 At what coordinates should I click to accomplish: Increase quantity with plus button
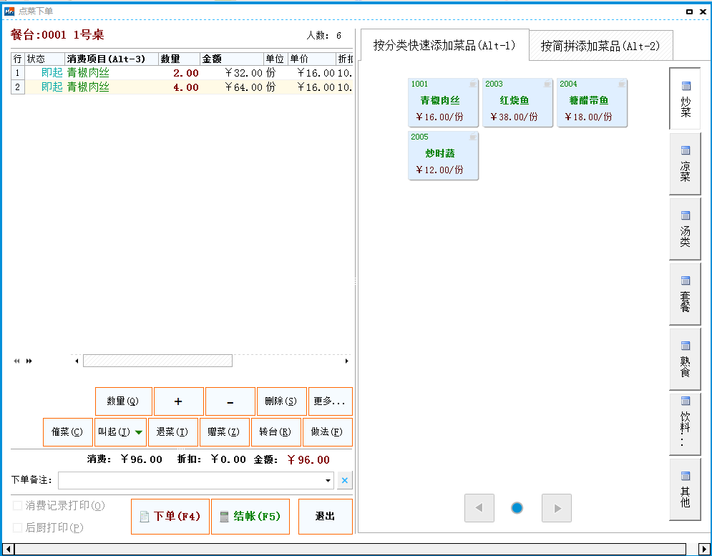[178, 401]
